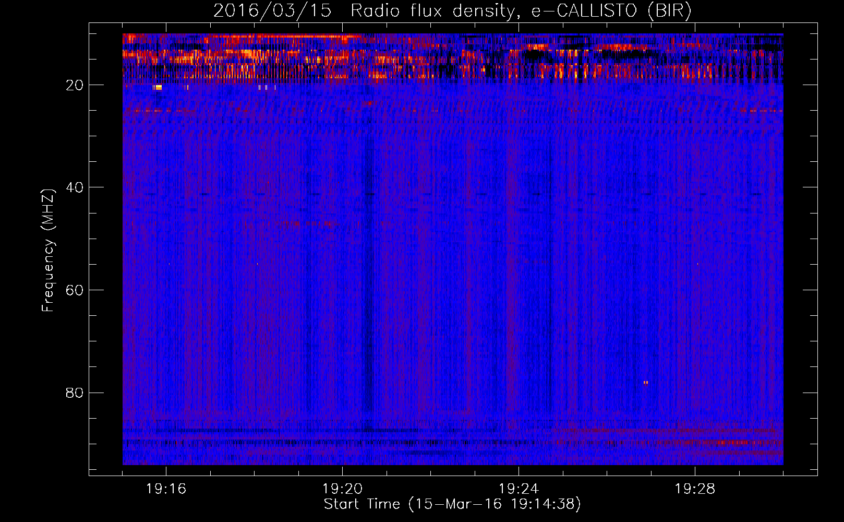Click the 19:16 time tick label
The image size is (844, 522).
tap(166, 489)
